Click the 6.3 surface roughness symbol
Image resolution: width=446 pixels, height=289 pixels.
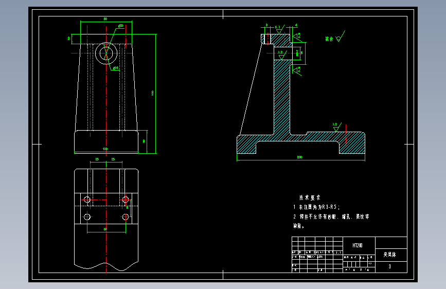(x=279, y=29)
